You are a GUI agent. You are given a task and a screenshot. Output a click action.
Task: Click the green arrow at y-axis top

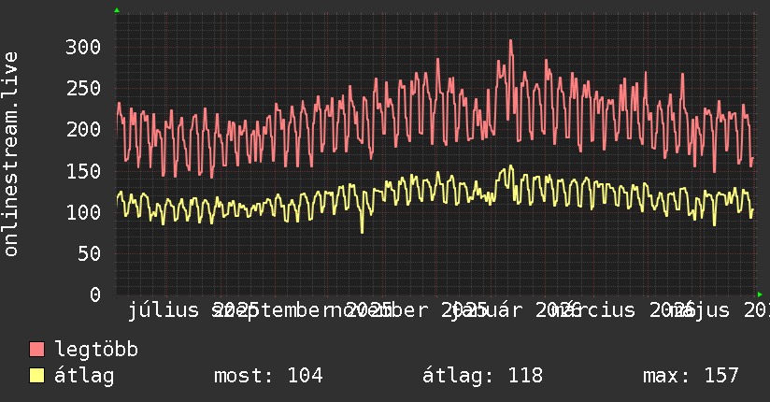tap(117, 10)
